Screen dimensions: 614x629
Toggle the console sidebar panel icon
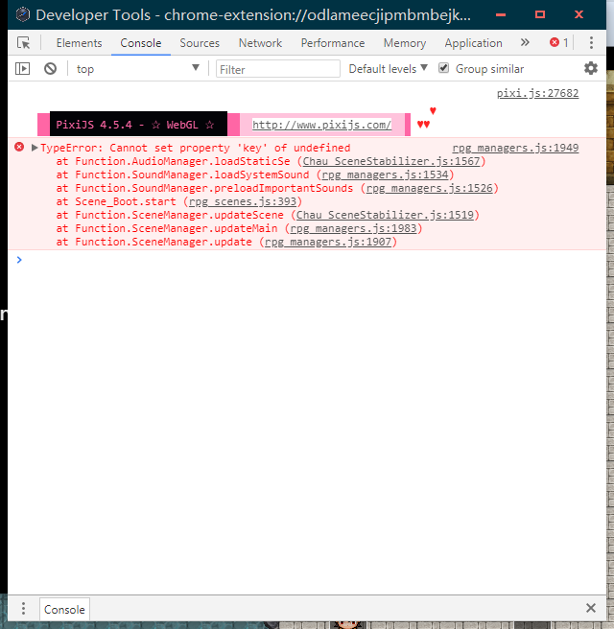22,69
